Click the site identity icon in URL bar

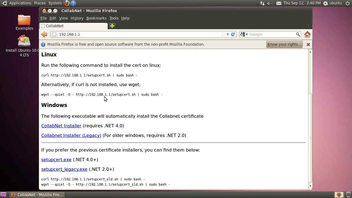click(54, 34)
